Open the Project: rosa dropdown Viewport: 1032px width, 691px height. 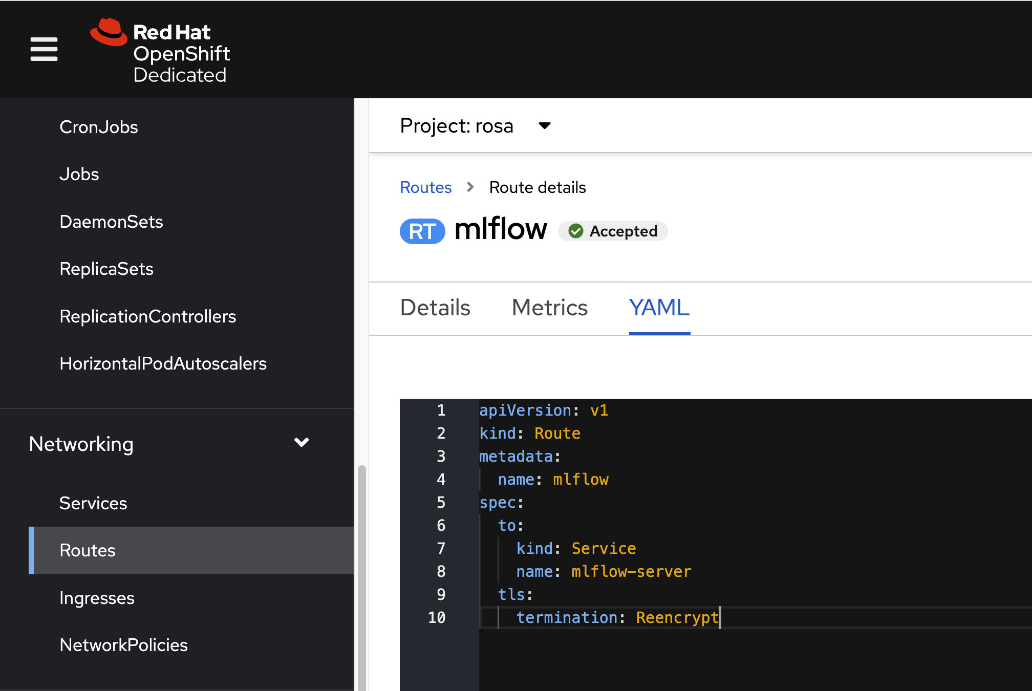475,126
